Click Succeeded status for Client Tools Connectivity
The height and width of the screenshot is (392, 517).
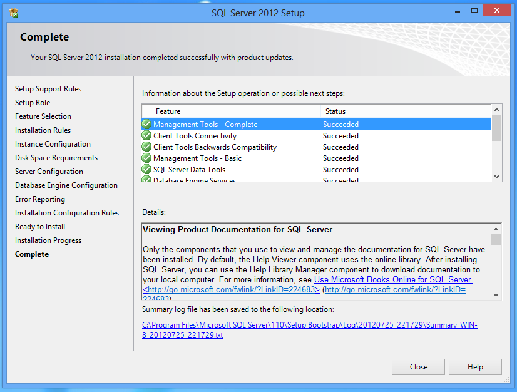340,136
